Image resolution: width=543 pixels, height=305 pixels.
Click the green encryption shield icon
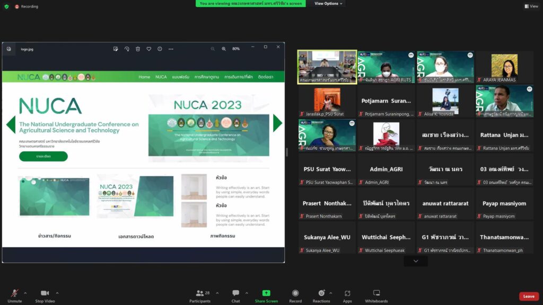point(6,6)
